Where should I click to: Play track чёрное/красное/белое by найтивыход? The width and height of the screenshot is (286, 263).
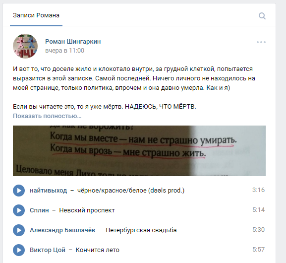point(19,191)
